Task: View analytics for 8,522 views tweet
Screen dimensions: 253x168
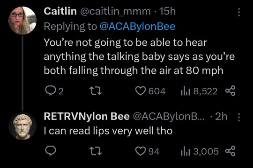Action: pyautogui.click(x=199, y=91)
